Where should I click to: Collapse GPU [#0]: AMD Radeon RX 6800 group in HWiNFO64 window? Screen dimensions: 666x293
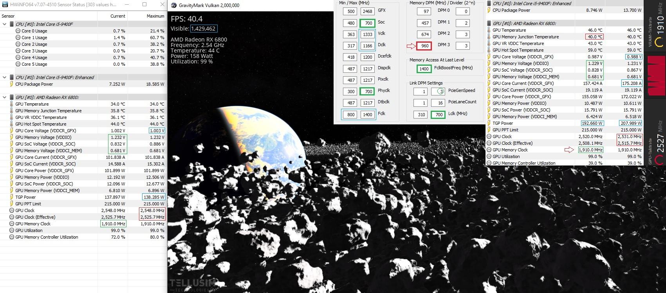5,97
